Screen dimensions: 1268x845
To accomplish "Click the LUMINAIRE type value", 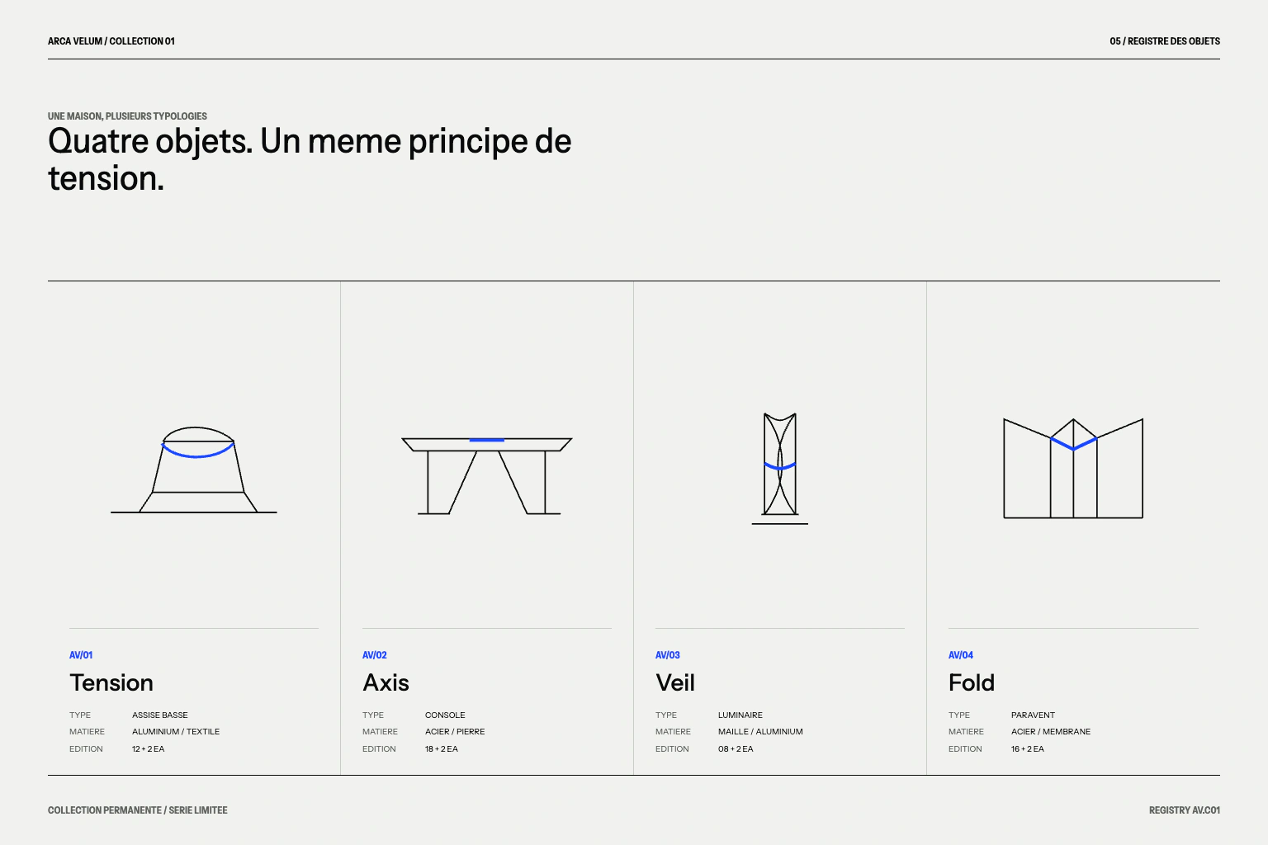I will [x=740, y=715].
